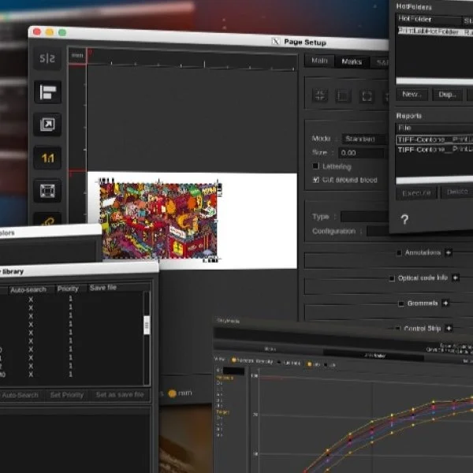Viewport: 473px width, 473px height.
Task: Switch to the Main tab
Action: click(319, 61)
